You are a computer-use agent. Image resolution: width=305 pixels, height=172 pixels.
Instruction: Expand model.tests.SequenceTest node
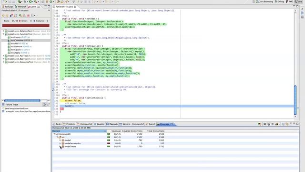point(3,62)
